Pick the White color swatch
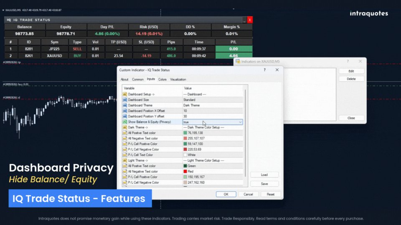The height and width of the screenshot is (225, 401). [185, 155]
